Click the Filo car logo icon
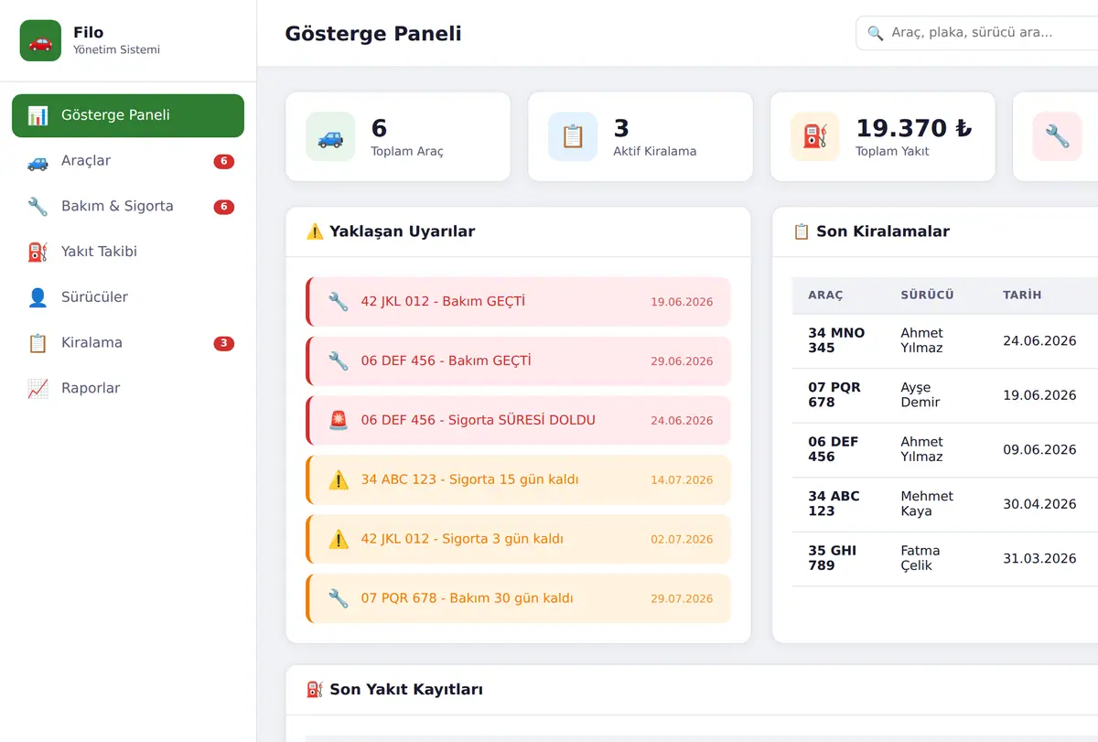Image resolution: width=1098 pixels, height=742 pixels. coord(40,41)
